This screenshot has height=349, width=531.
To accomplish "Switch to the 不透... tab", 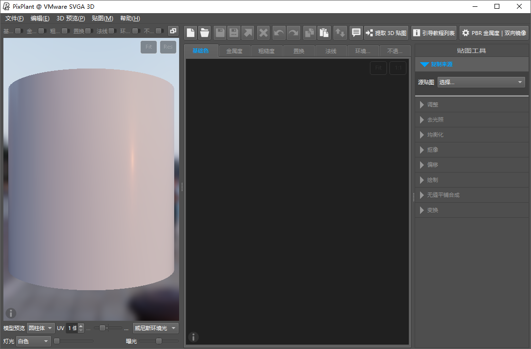I will pos(395,51).
